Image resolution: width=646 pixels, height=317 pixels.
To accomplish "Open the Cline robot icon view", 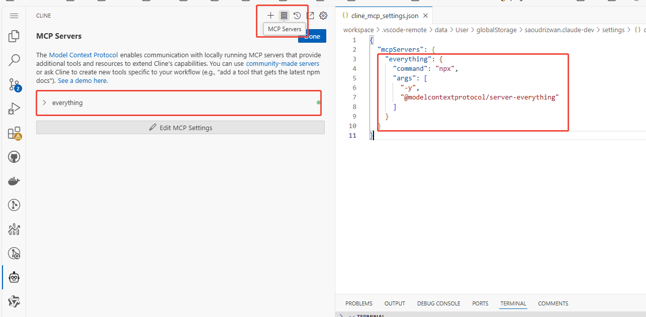I will (14, 277).
